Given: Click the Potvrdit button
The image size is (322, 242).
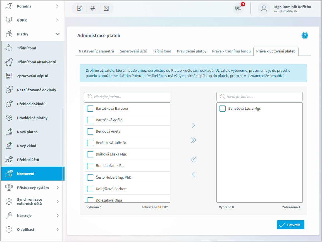Looking at the screenshot, I should (x=290, y=225).
